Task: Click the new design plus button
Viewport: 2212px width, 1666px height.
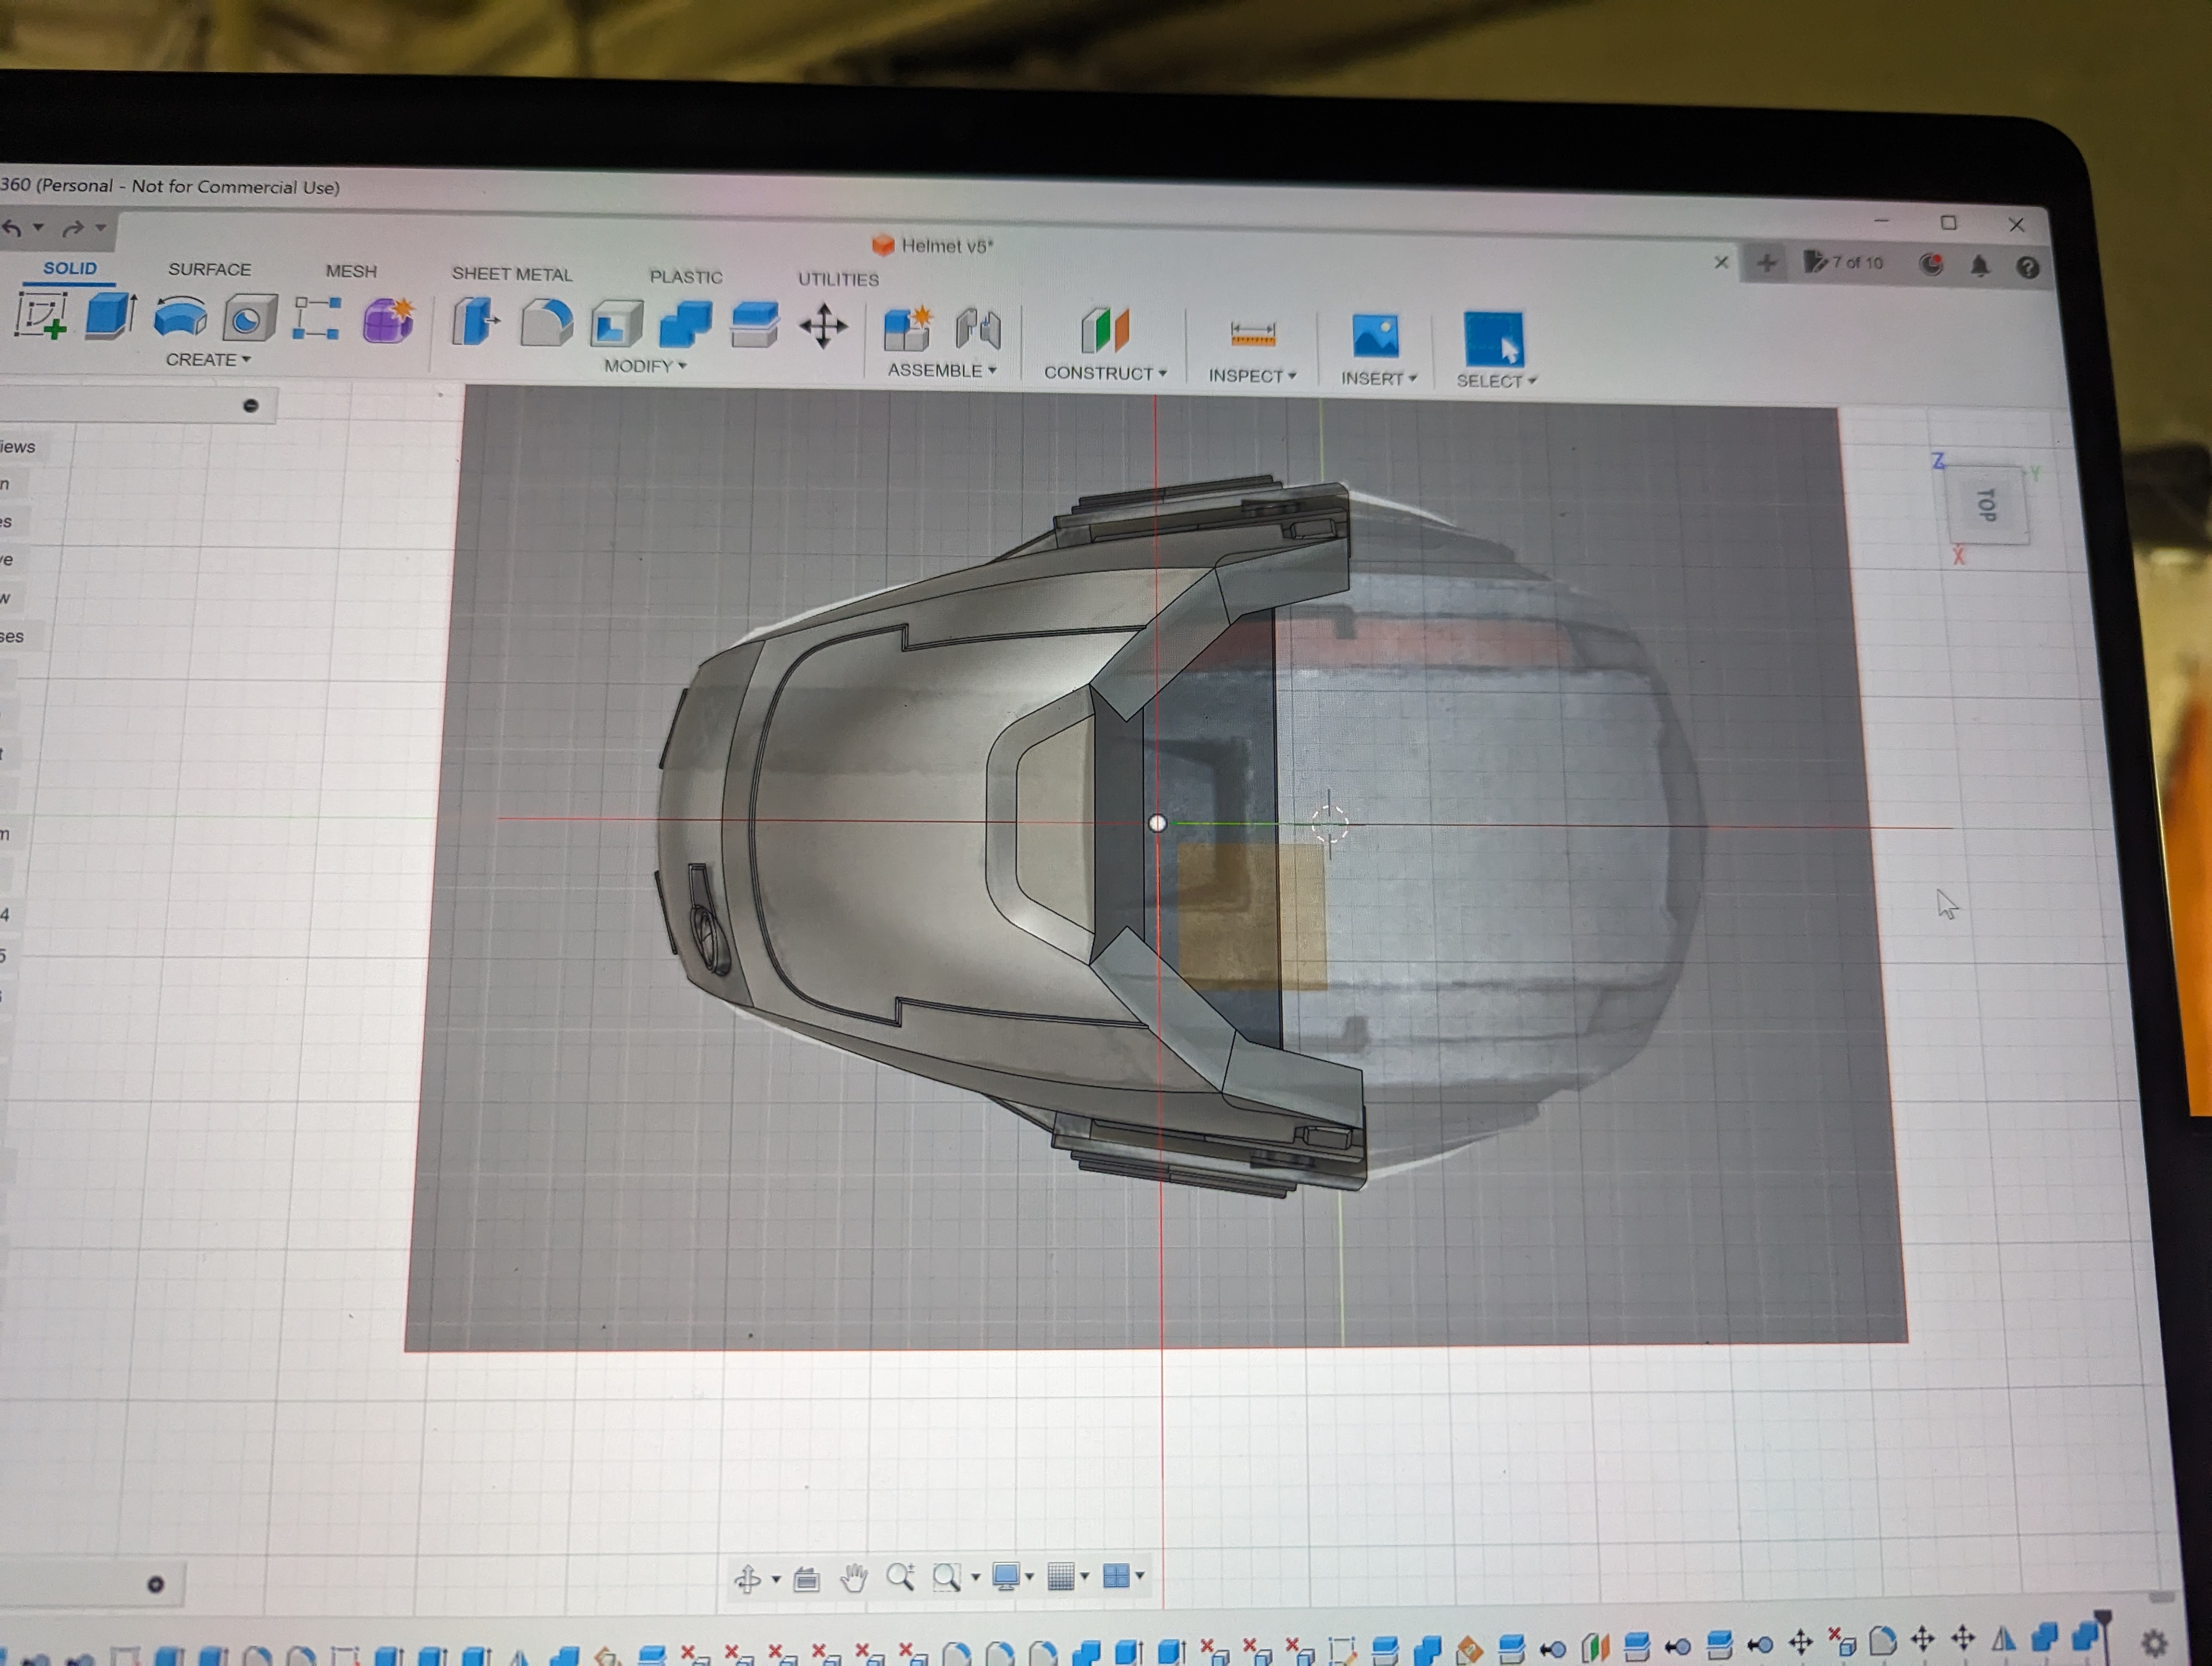Action: [x=1766, y=263]
